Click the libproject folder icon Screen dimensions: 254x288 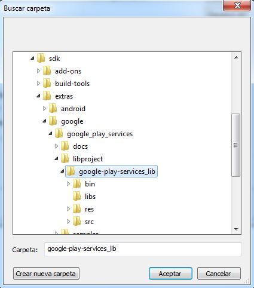coord(65,158)
